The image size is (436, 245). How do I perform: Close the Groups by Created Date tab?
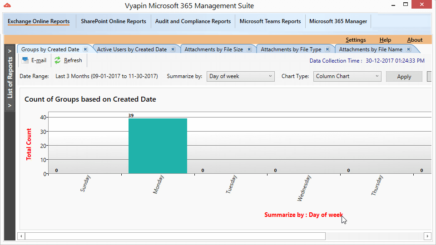[x=85, y=49]
